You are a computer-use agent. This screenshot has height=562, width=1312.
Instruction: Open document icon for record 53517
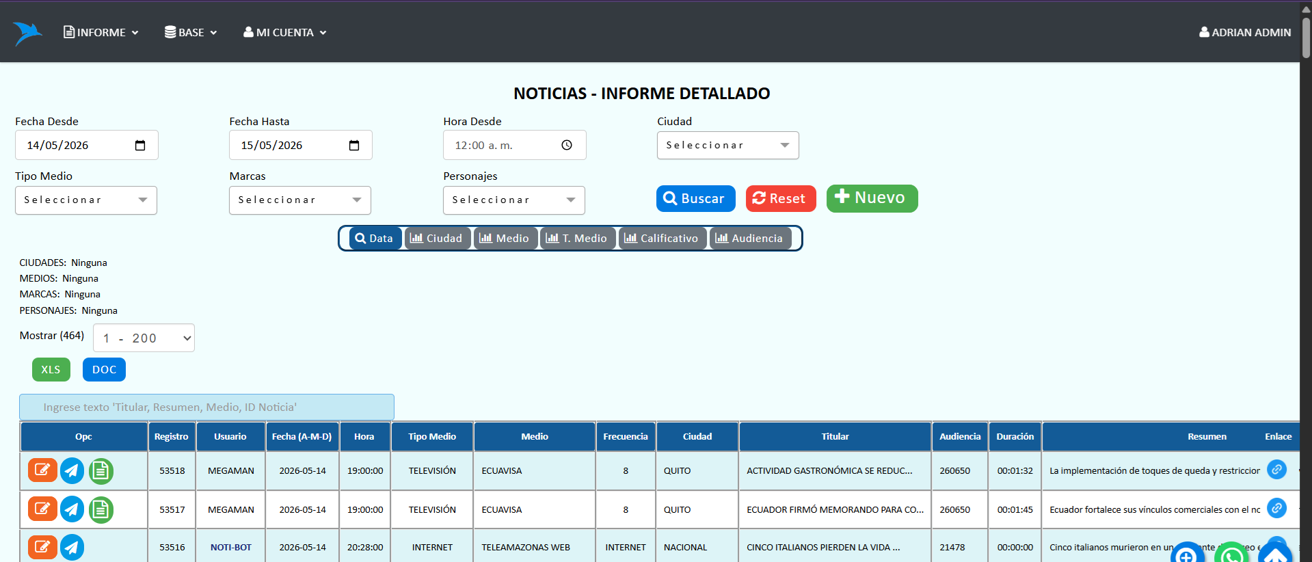click(101, 509)
